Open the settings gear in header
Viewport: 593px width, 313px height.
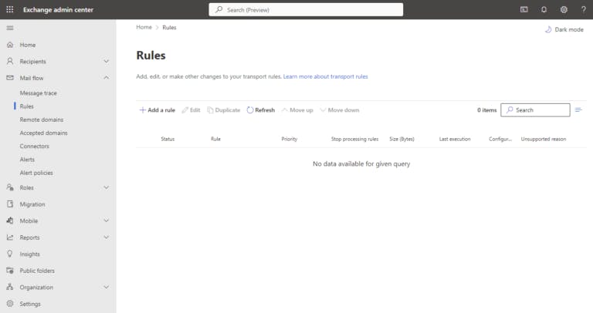(564, 9)
